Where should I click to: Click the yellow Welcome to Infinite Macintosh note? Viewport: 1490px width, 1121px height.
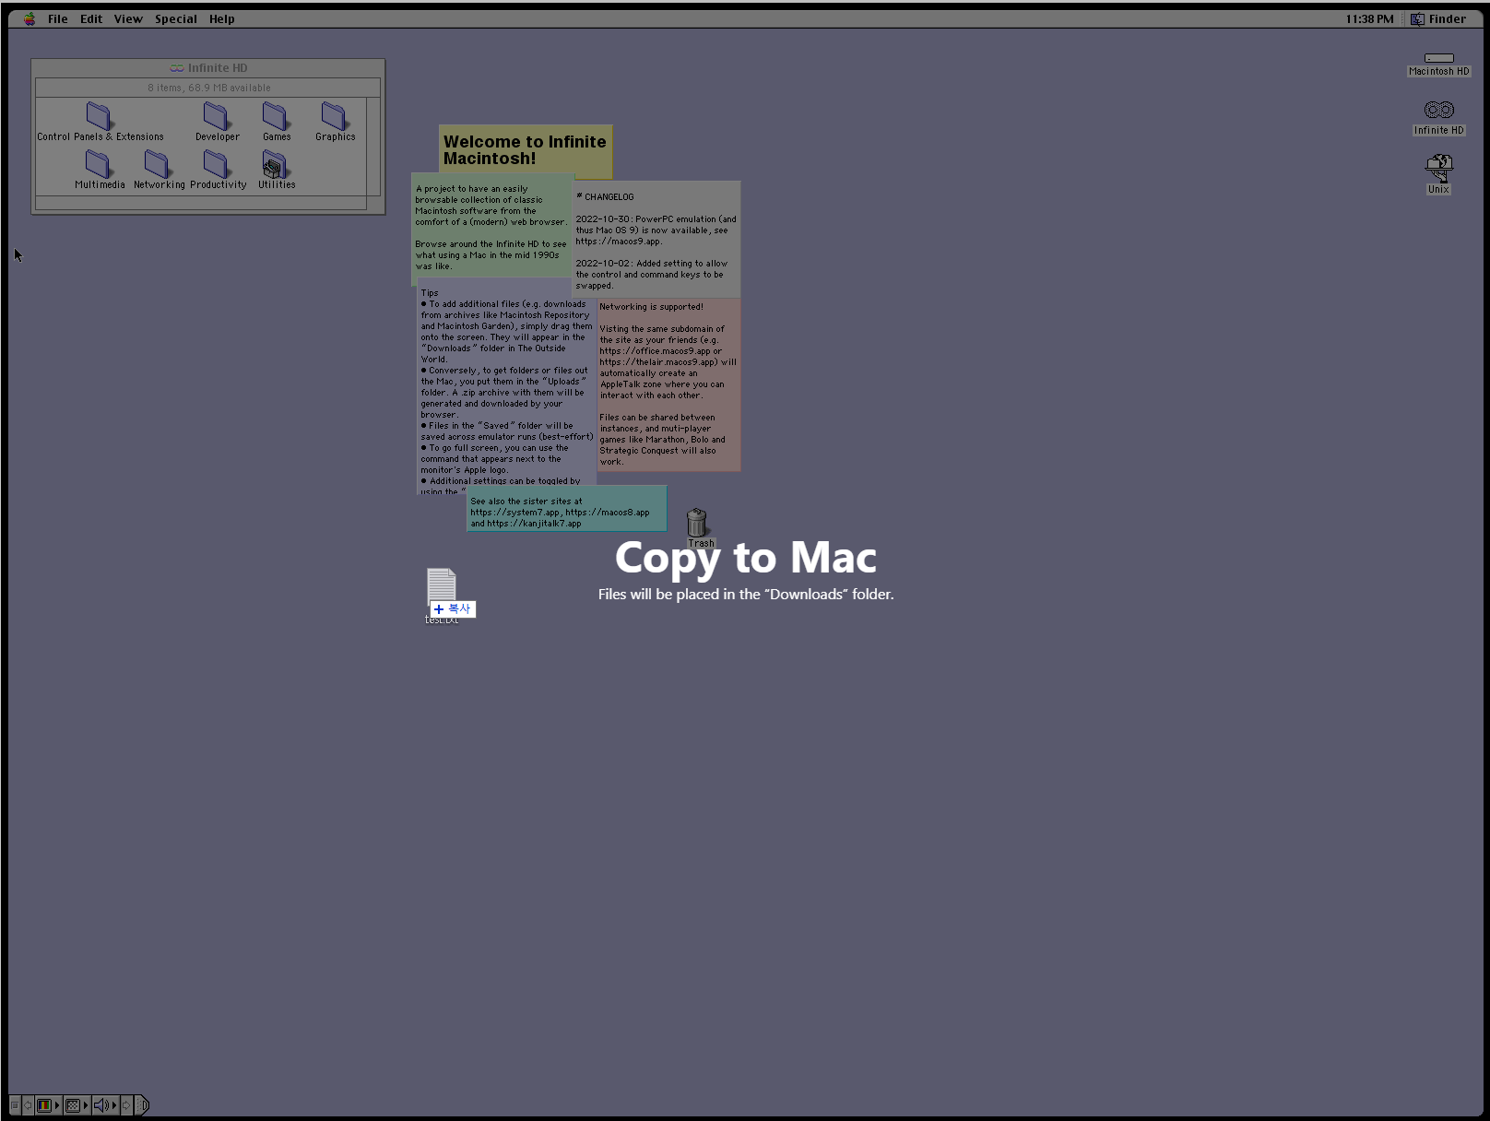526,150
